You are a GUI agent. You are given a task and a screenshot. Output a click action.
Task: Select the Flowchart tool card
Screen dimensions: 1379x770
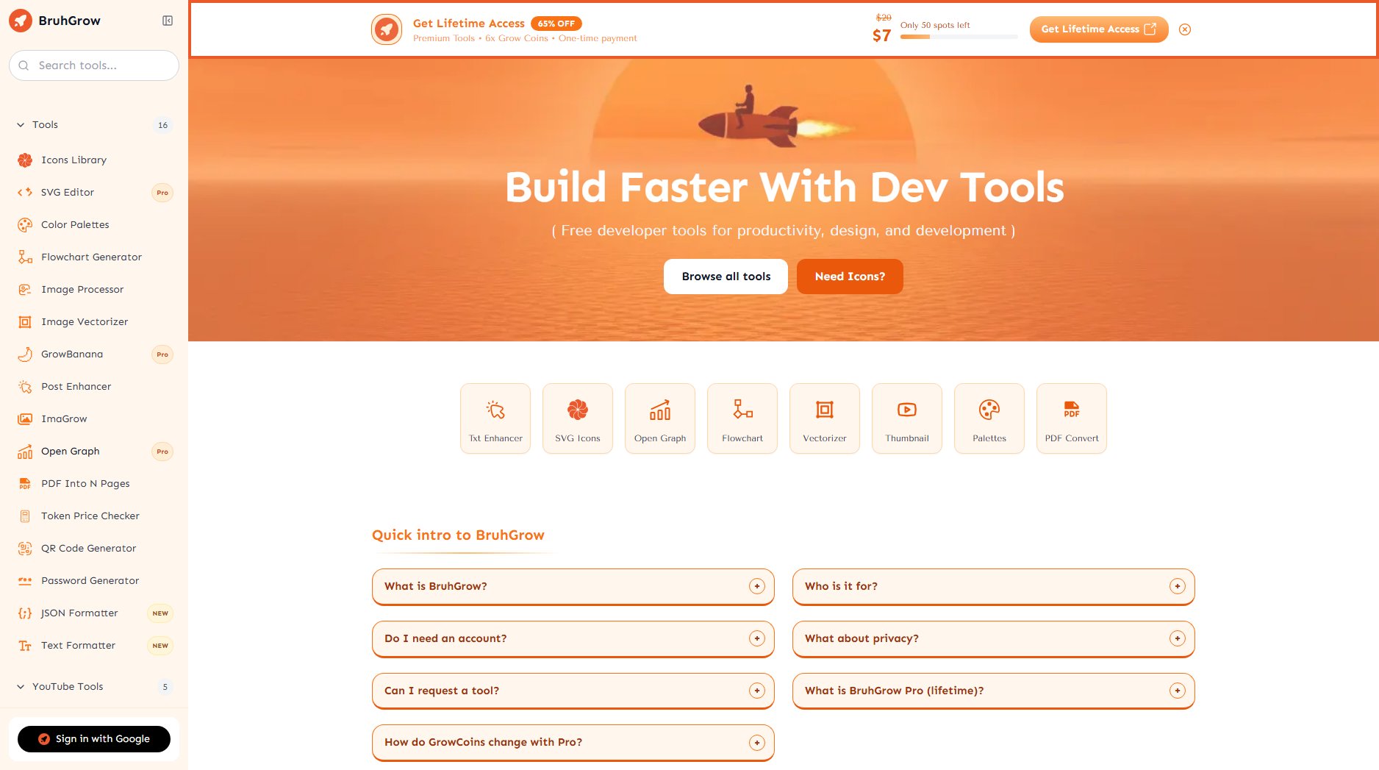click(x=742, y=418)
